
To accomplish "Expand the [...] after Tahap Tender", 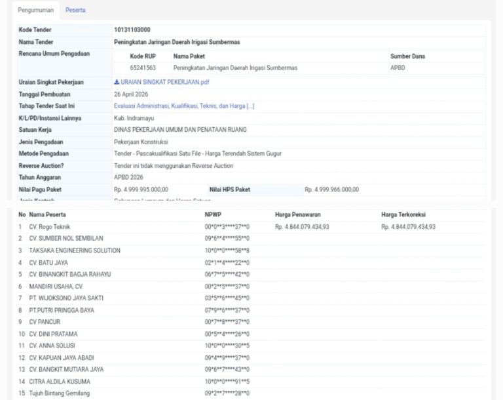I will click(251, 106).
